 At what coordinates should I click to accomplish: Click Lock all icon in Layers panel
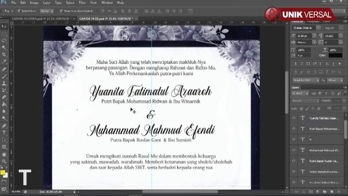point(319,108)
